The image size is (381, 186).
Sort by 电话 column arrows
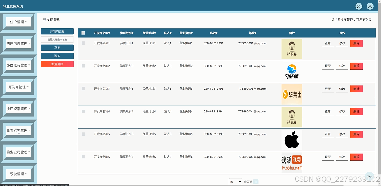click(216, 33)
